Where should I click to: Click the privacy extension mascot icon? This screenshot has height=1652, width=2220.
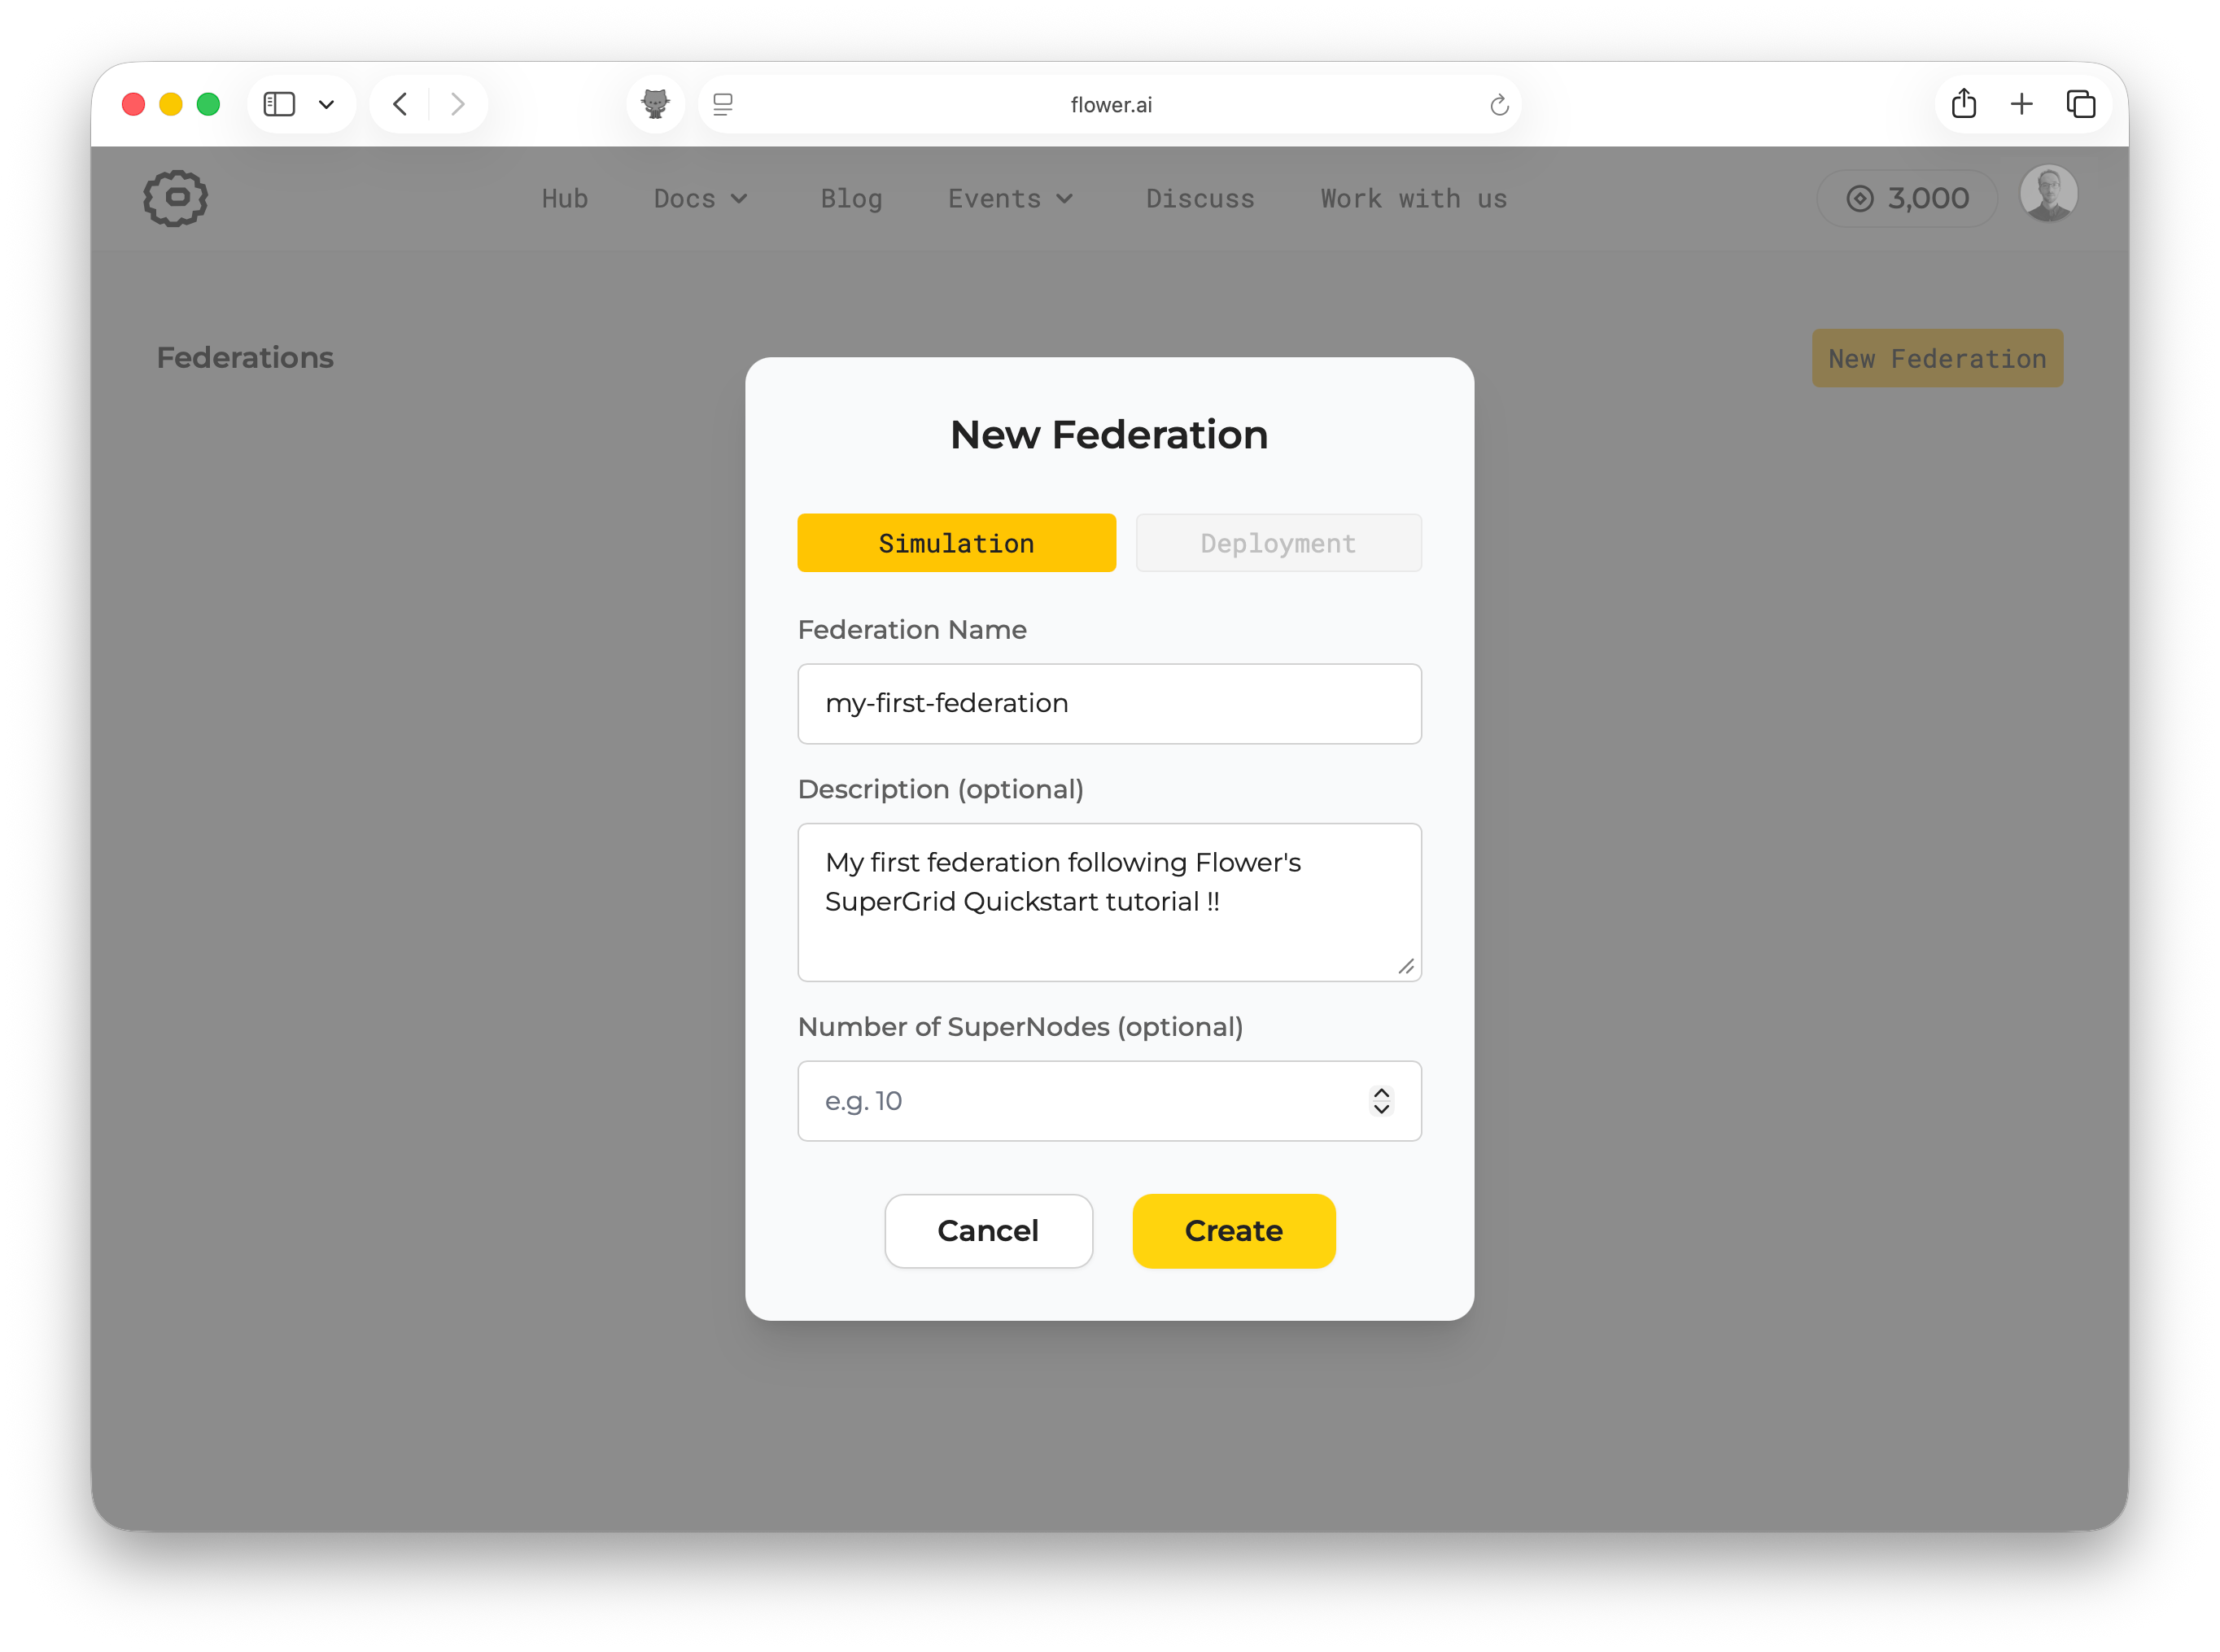[x=655, y=104]
